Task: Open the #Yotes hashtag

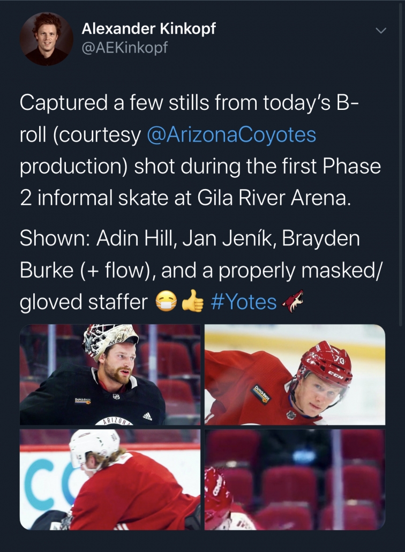Action: coord(244,302)
